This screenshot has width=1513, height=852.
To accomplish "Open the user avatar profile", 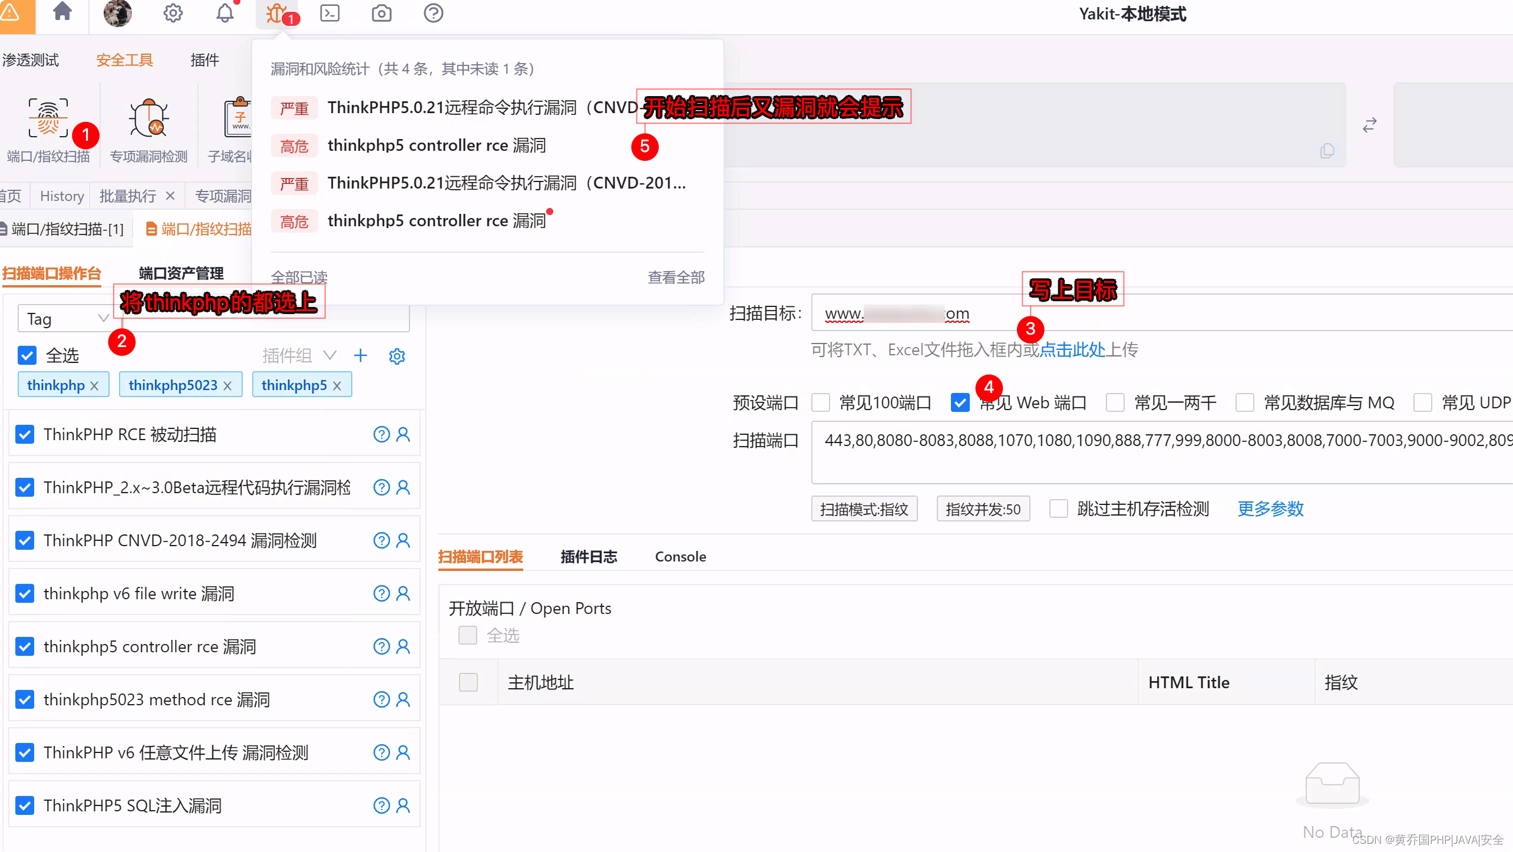I will point(117,13).
